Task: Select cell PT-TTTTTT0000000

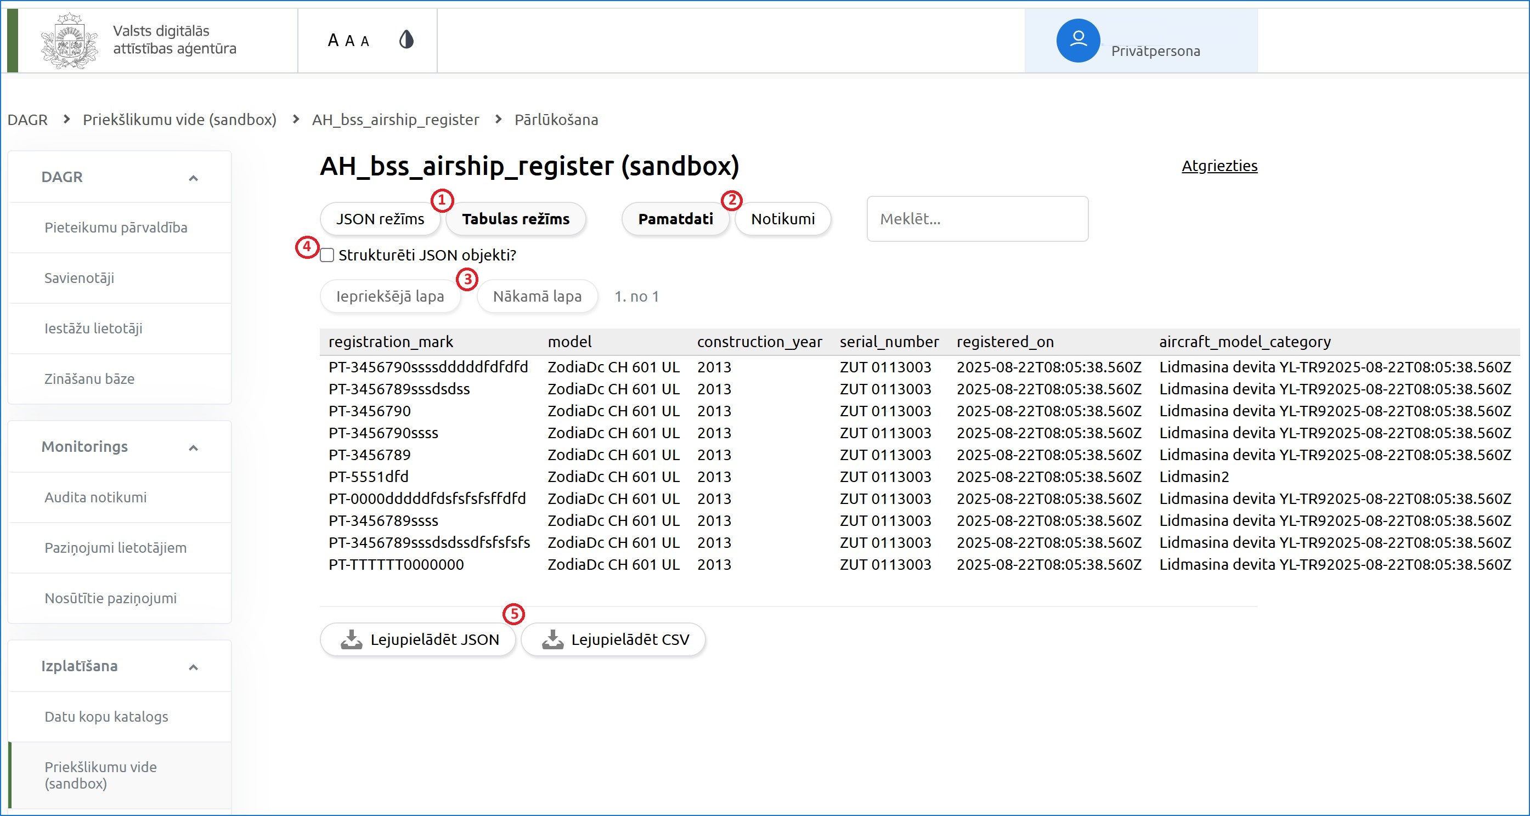Action: pos(396,565)
